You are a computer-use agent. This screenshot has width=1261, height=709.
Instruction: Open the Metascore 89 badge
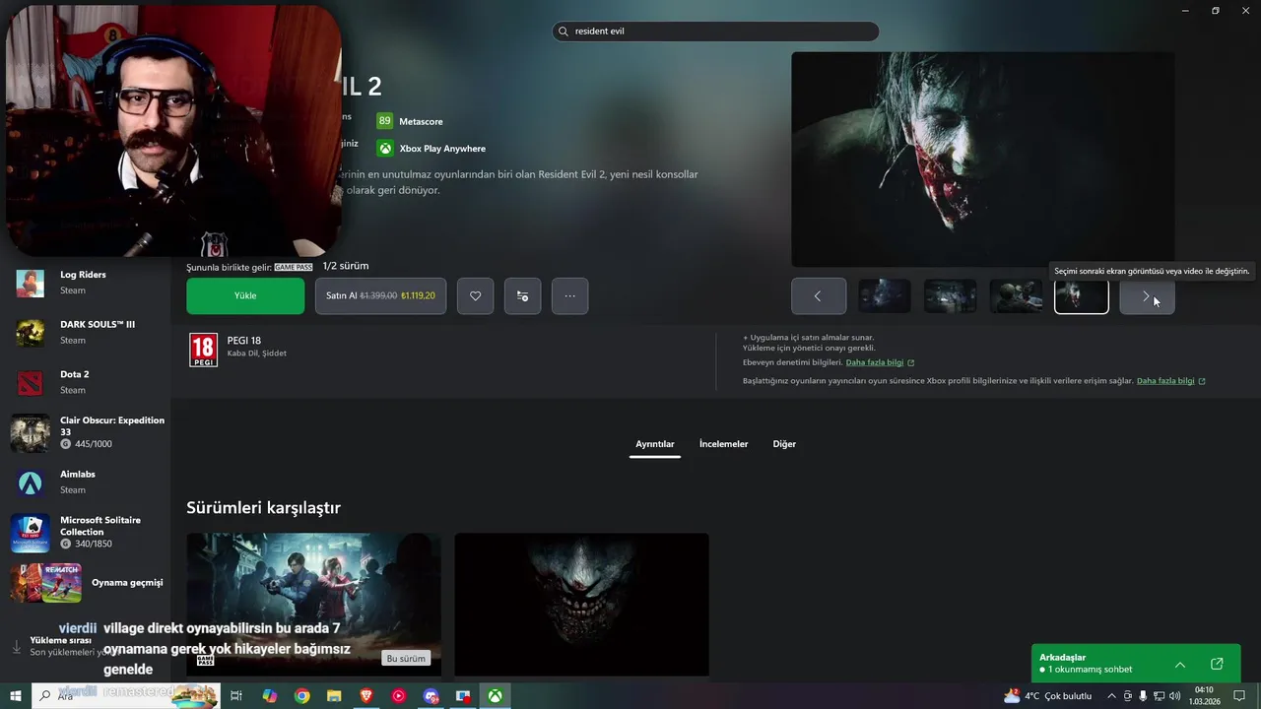point(384,121)
